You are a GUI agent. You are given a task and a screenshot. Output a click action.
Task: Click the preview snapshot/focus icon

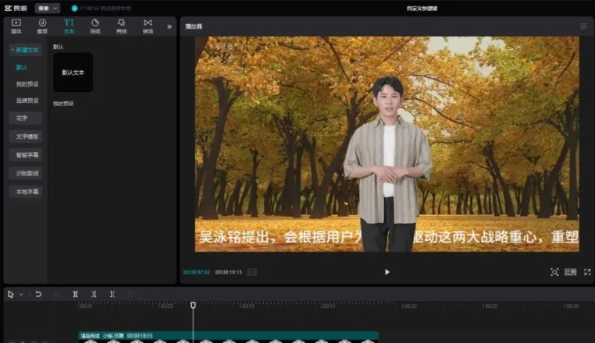(554, 272)
